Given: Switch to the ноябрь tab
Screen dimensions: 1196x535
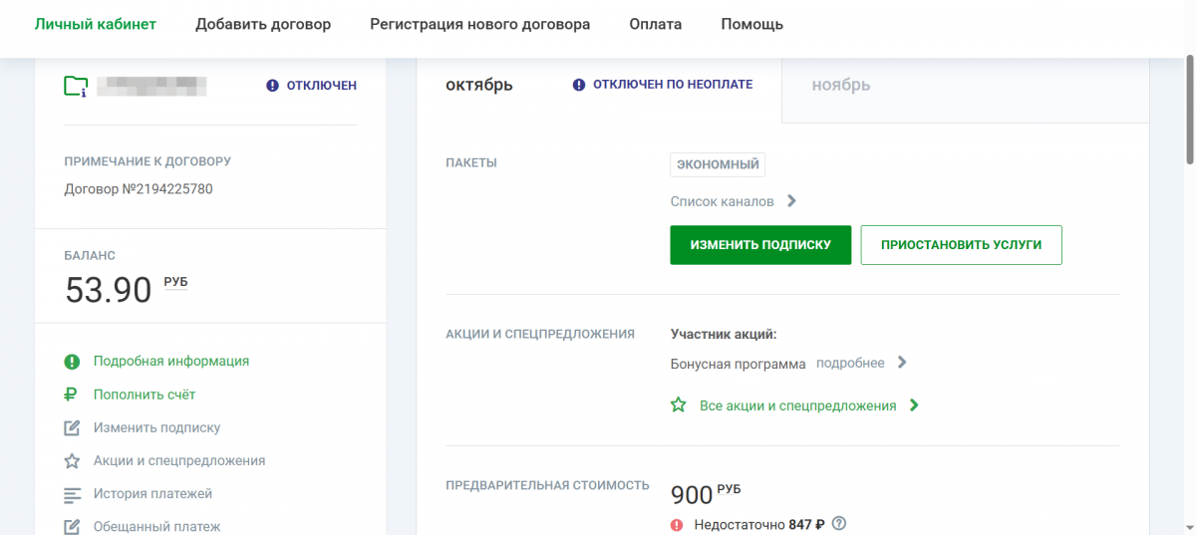Looking at the screenshot, I should [840, 86].
